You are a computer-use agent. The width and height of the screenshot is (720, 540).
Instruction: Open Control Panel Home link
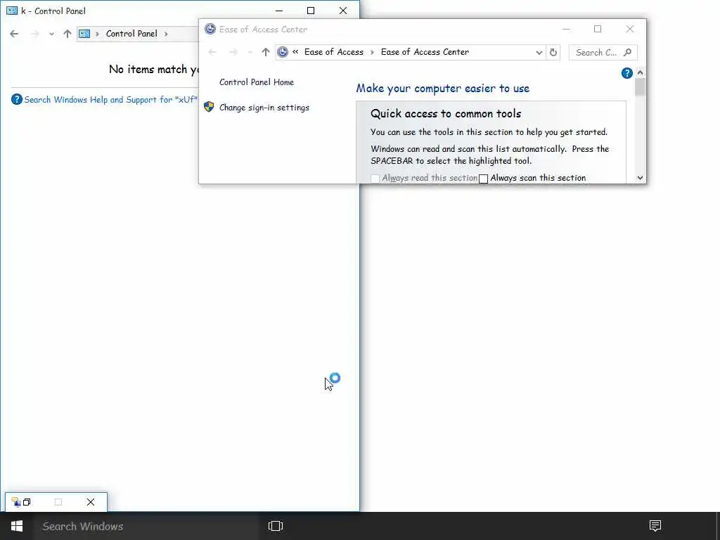pos(256,82)
